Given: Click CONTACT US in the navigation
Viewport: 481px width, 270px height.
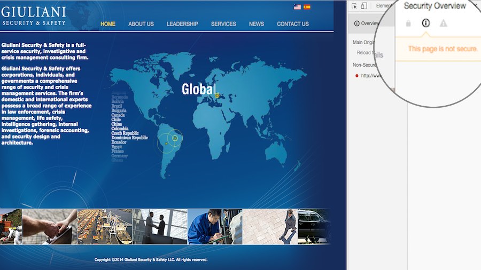Looking at the screenshot, I should [293, 24].
